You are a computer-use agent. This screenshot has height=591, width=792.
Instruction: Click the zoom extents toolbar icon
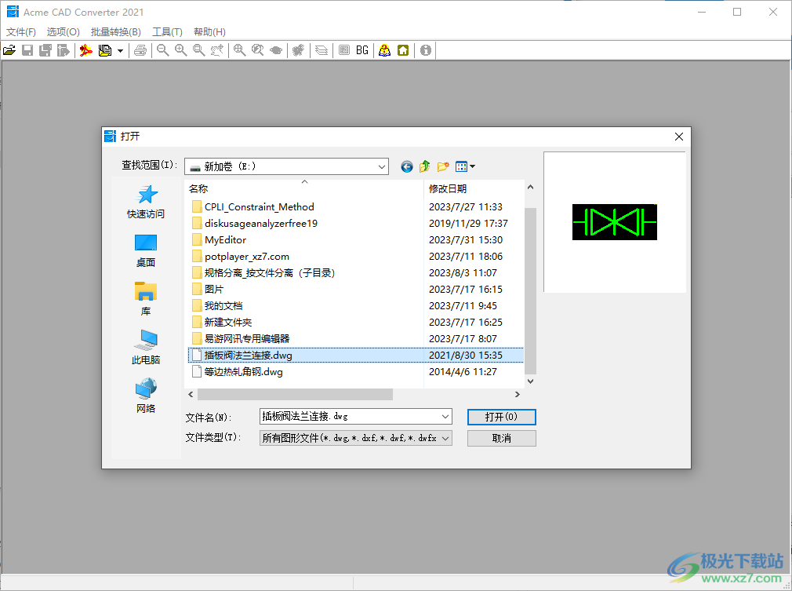coord(239,50)
